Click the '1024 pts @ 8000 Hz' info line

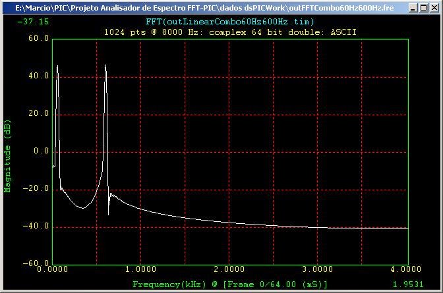[230, 32]
